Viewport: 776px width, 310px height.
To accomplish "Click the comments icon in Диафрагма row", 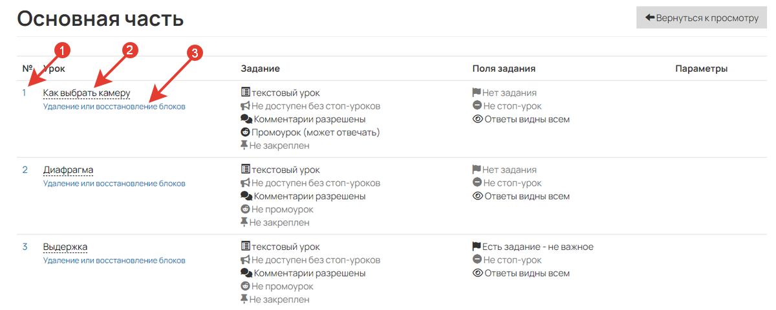I will tap(246, 196).
